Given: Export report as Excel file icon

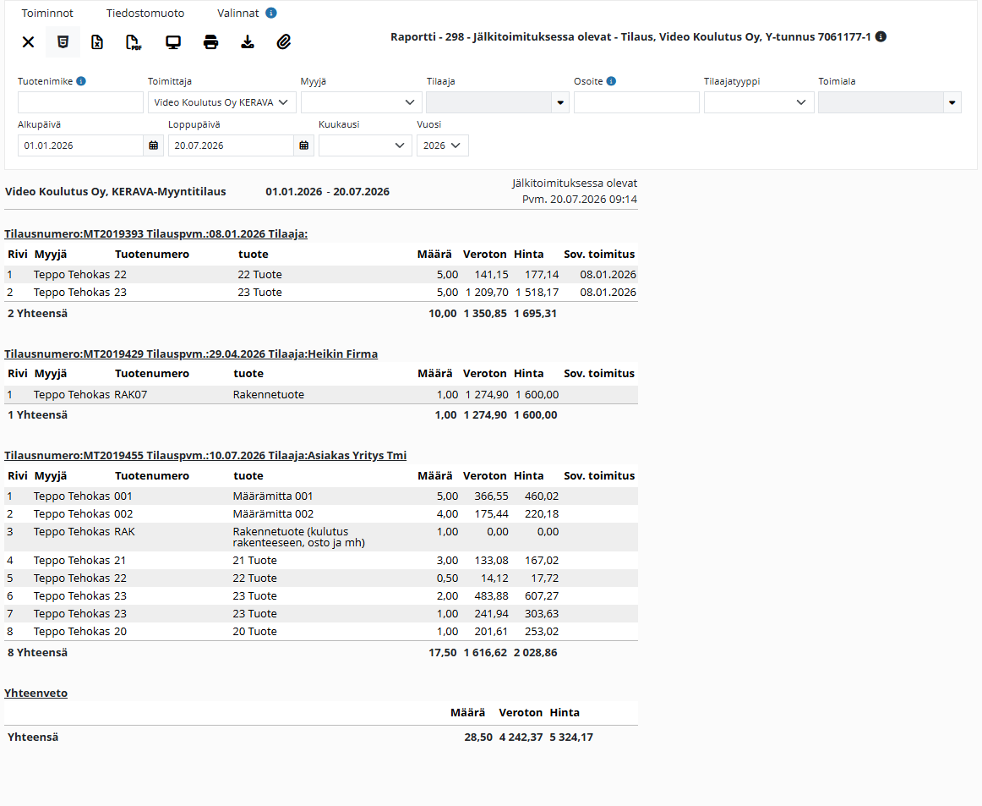Looking at the screenshot, I should click(97, 42).
